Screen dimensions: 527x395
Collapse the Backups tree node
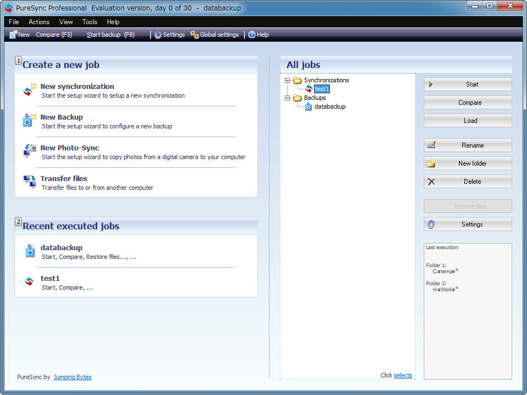pos(287,98)
